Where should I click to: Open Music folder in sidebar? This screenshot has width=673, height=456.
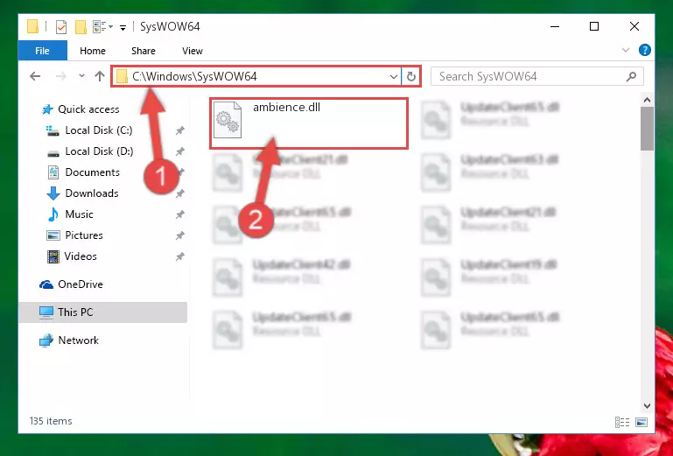(79, 214)
